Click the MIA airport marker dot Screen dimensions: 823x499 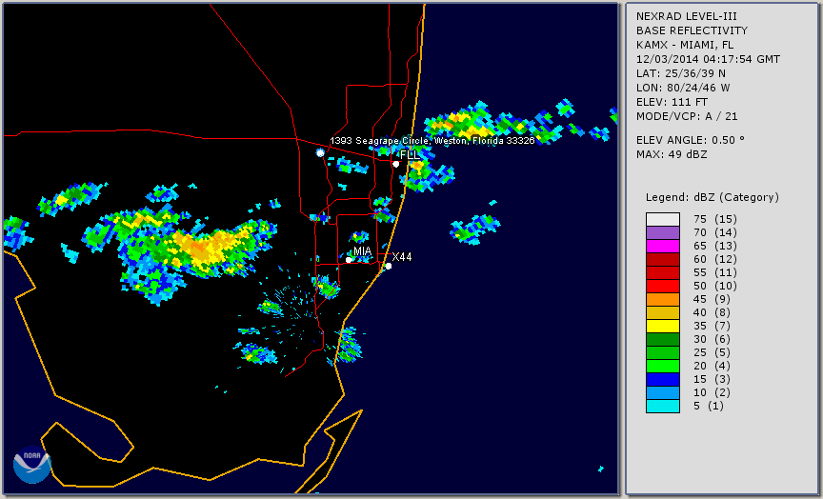pyautogui.click(x=349, y=260)
